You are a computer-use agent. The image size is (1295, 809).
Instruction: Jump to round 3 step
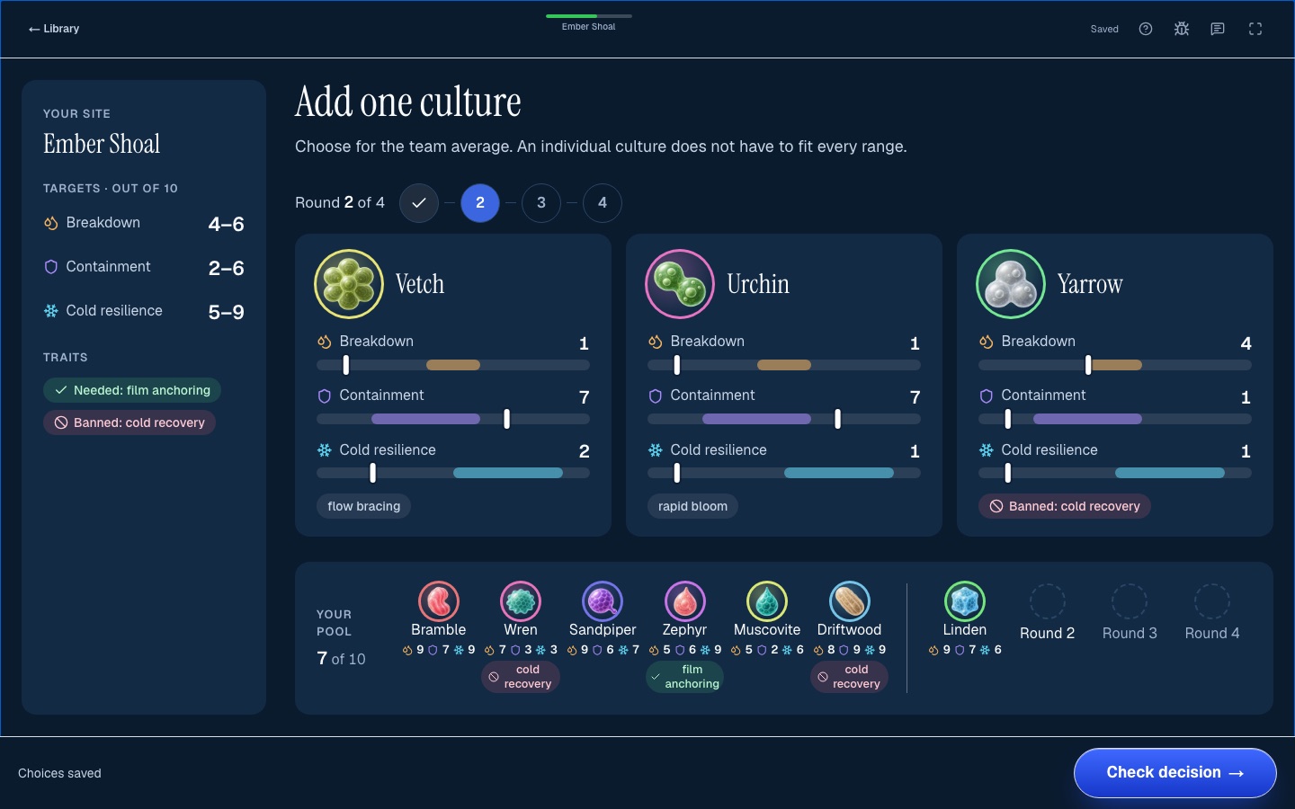pos(541,203)
